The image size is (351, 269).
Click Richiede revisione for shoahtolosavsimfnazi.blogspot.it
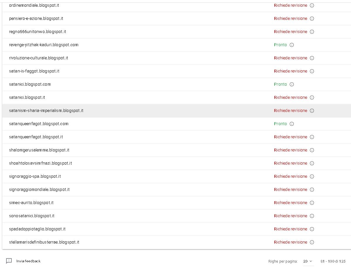click(290, 163)
